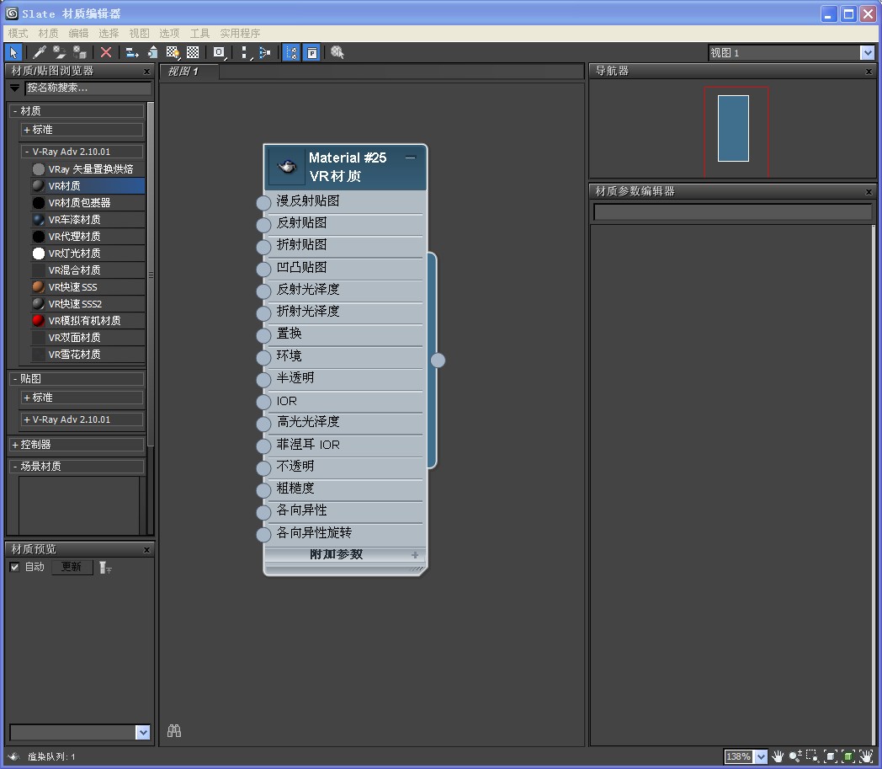
Task: Expand 附加参数 with the plus sign
Action: click(415, 554)
